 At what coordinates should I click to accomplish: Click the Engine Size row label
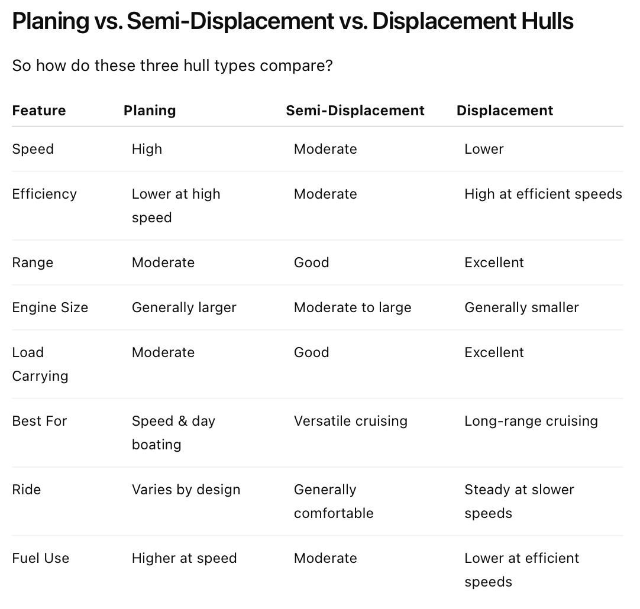50,307
